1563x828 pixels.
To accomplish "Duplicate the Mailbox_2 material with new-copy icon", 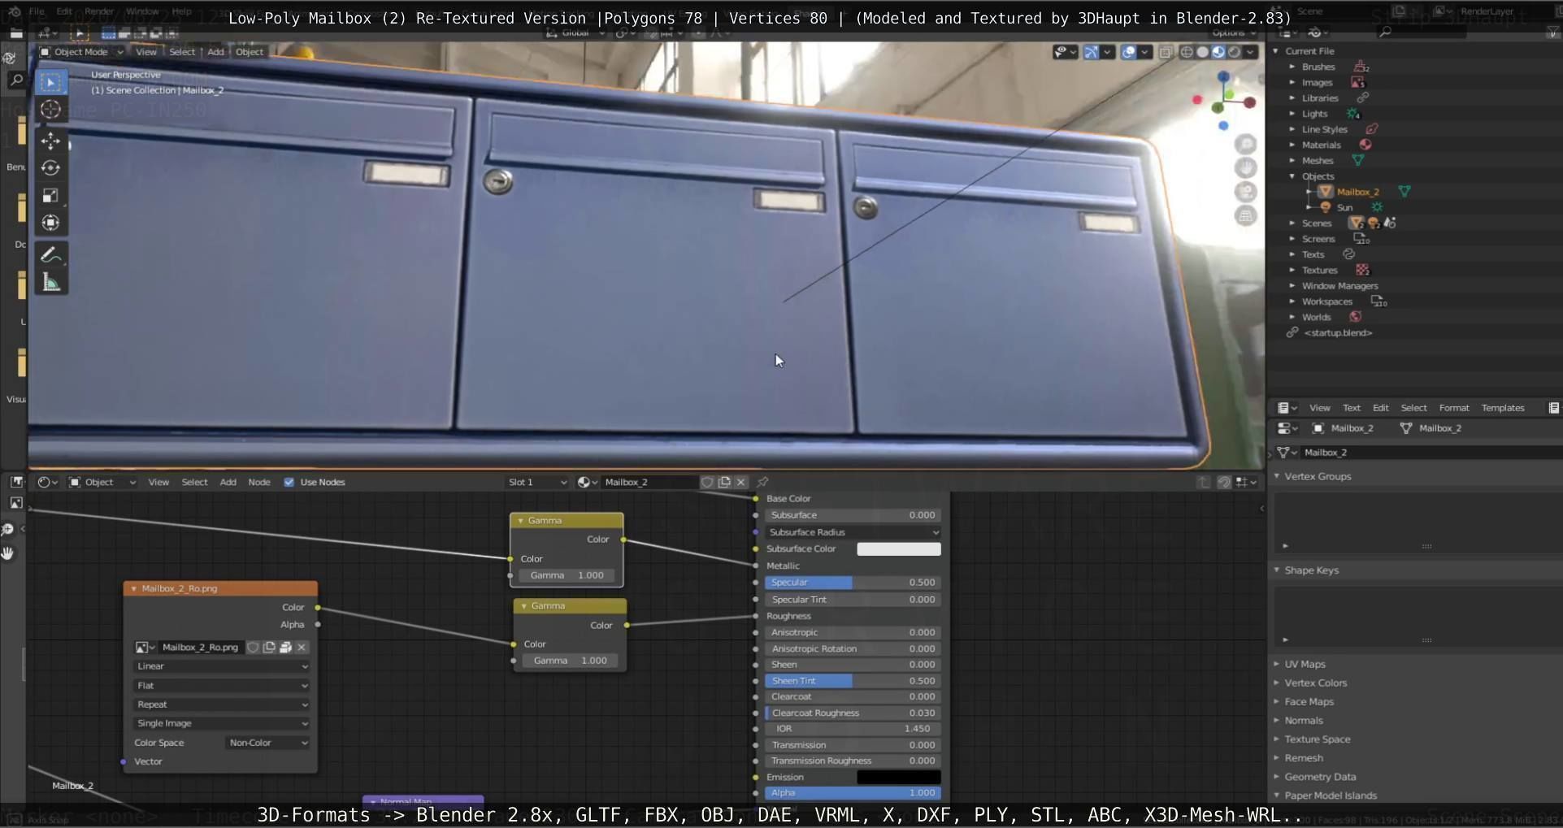I will (x=724, y=482).
